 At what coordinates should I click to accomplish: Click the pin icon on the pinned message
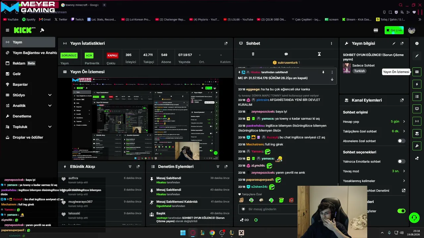[x=323, y=72]
